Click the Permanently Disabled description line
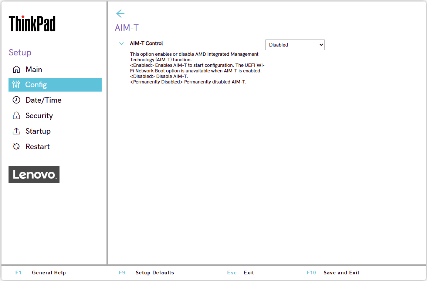The image size is (427, 281). 188,82
